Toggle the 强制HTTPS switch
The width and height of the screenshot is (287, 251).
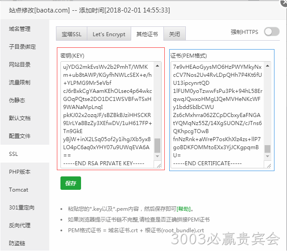tap(272, 32)
